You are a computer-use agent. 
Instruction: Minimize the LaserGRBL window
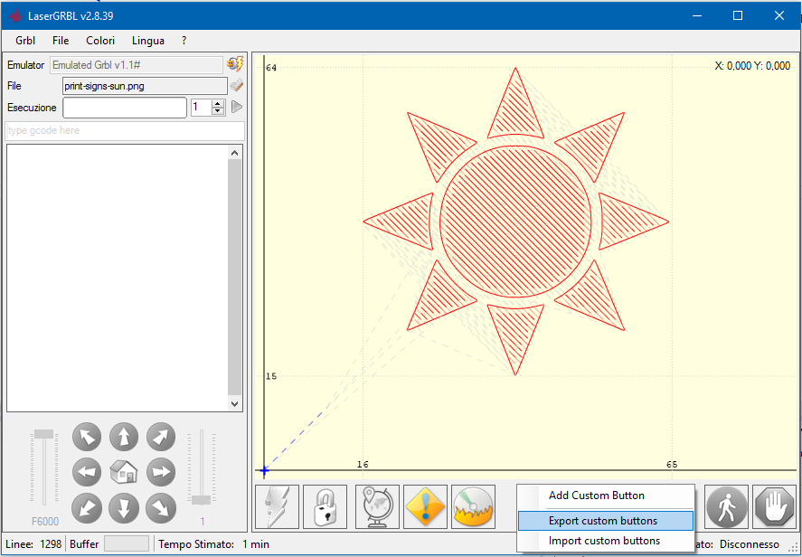point(696,16)
